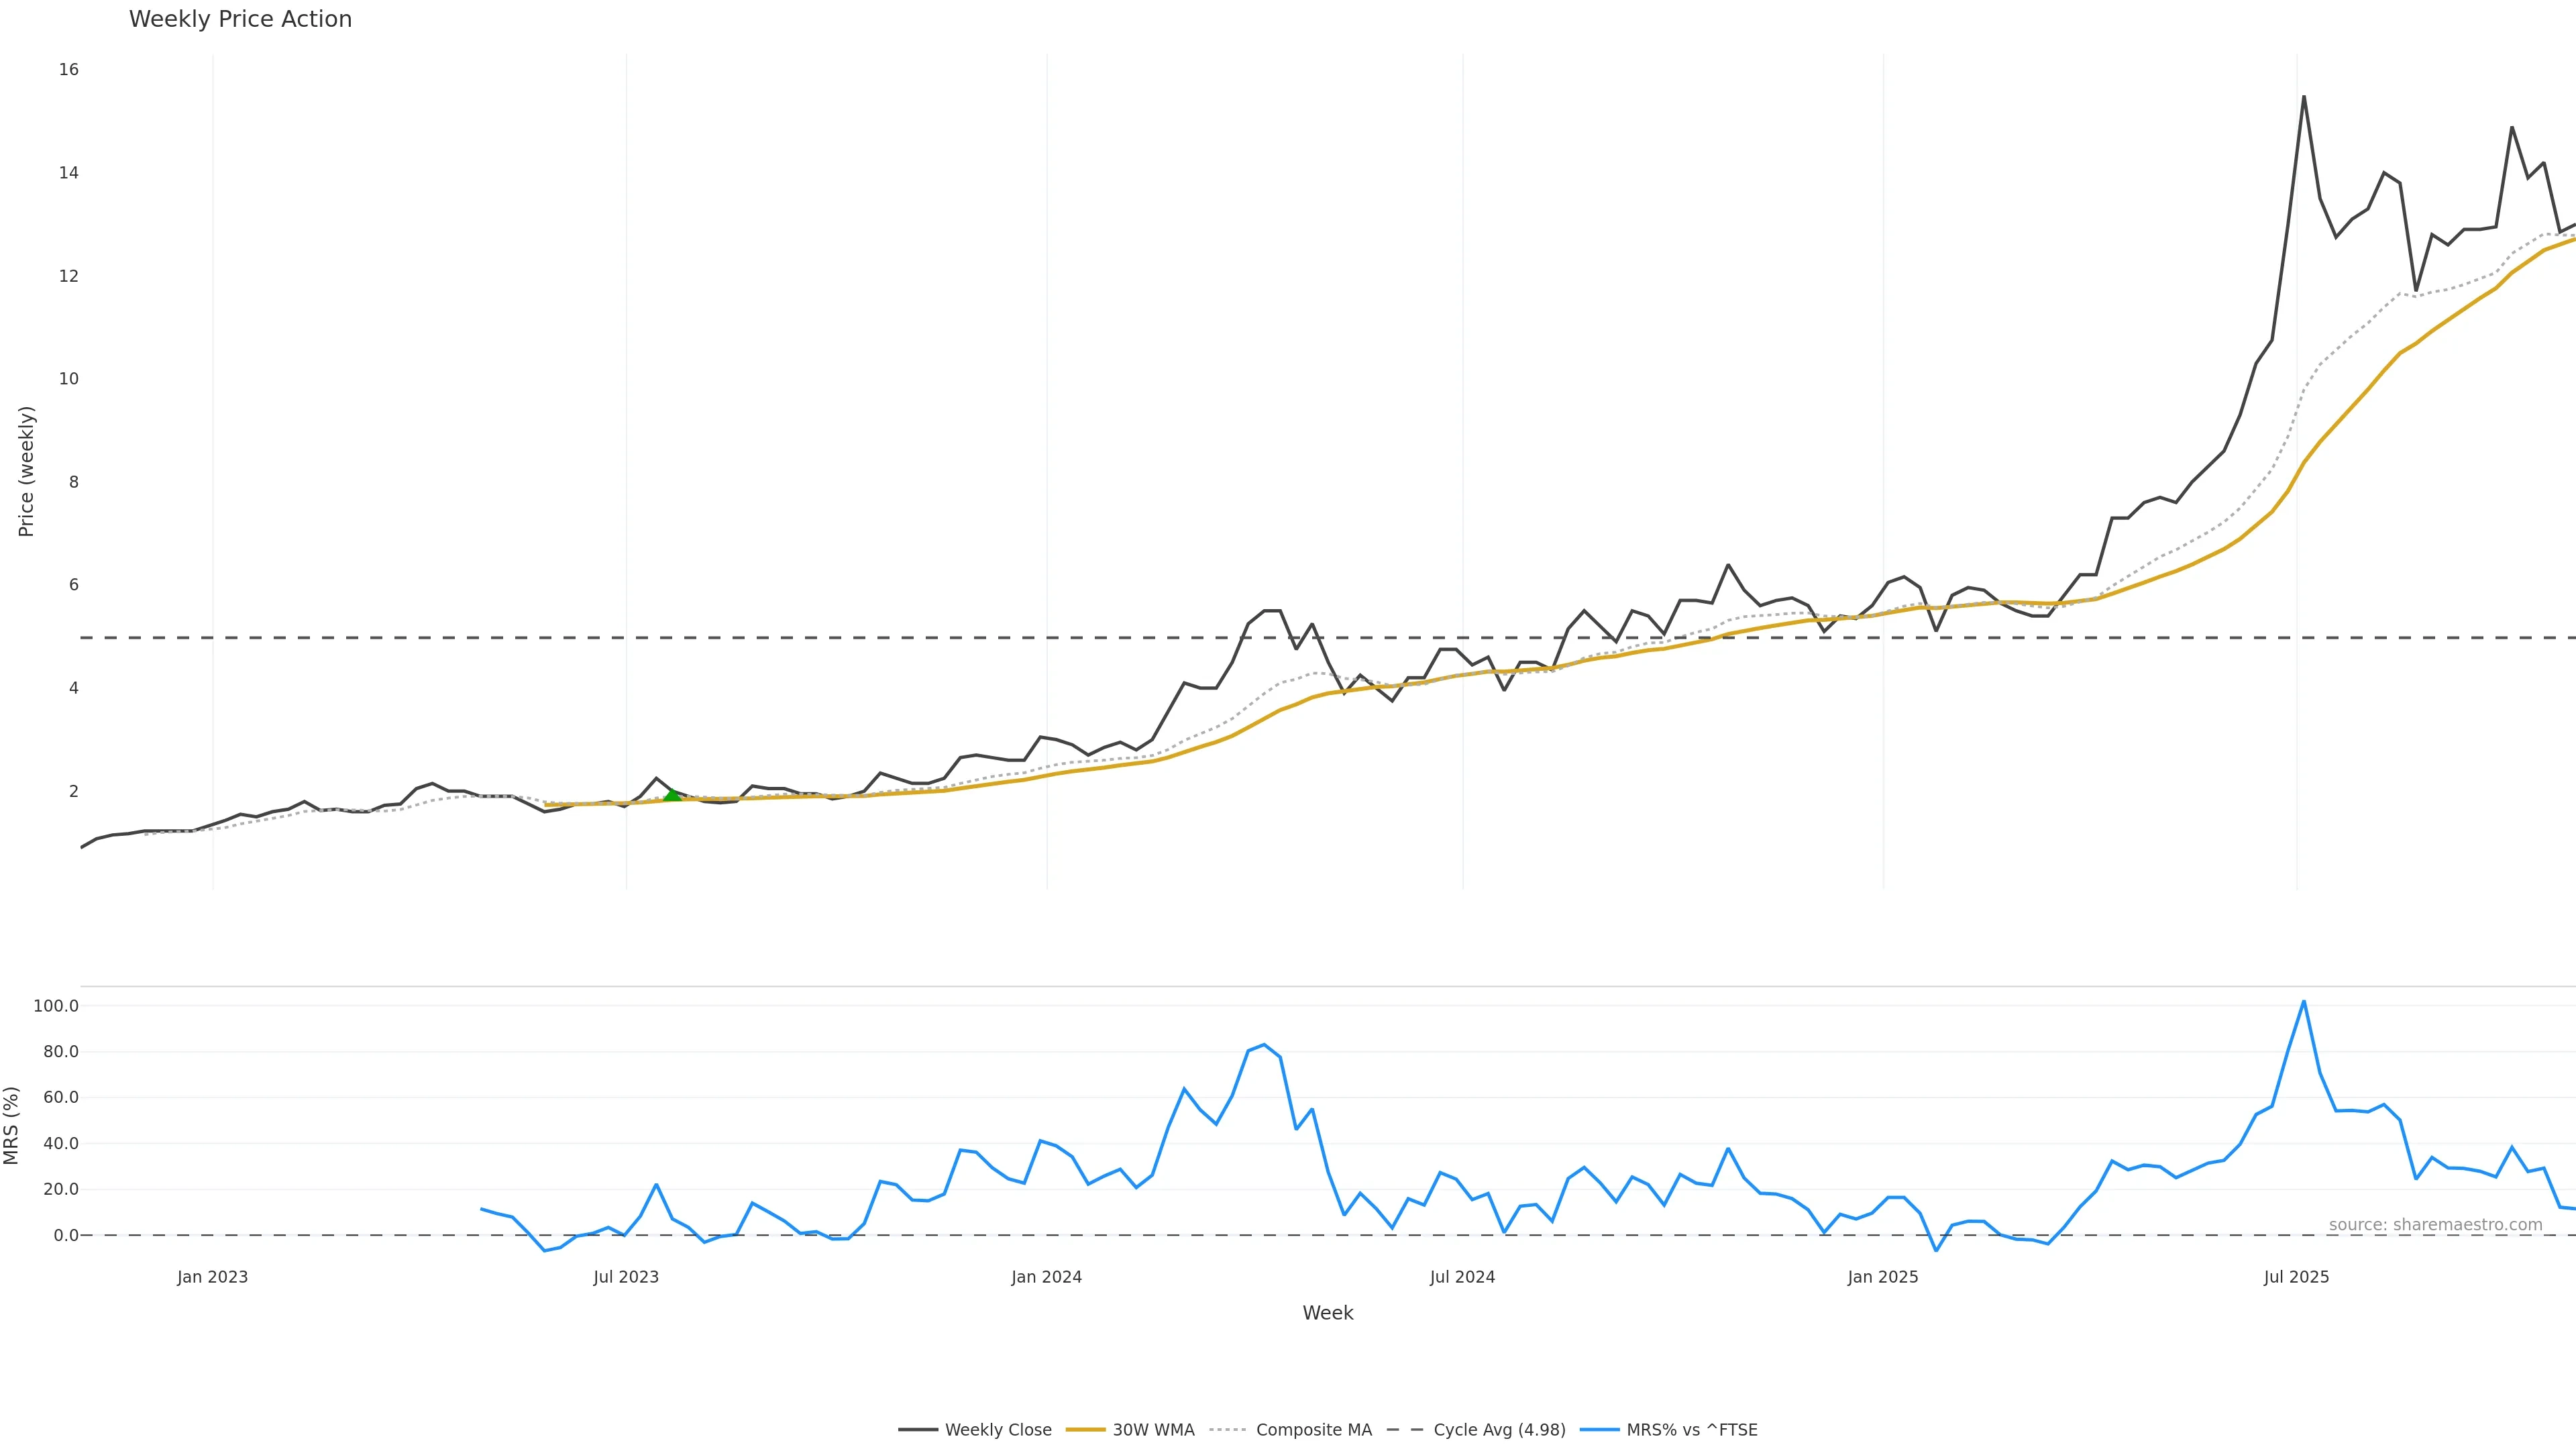
Task: Select the Jul 2025 x-axis label
Action: coord(2296,1277)
